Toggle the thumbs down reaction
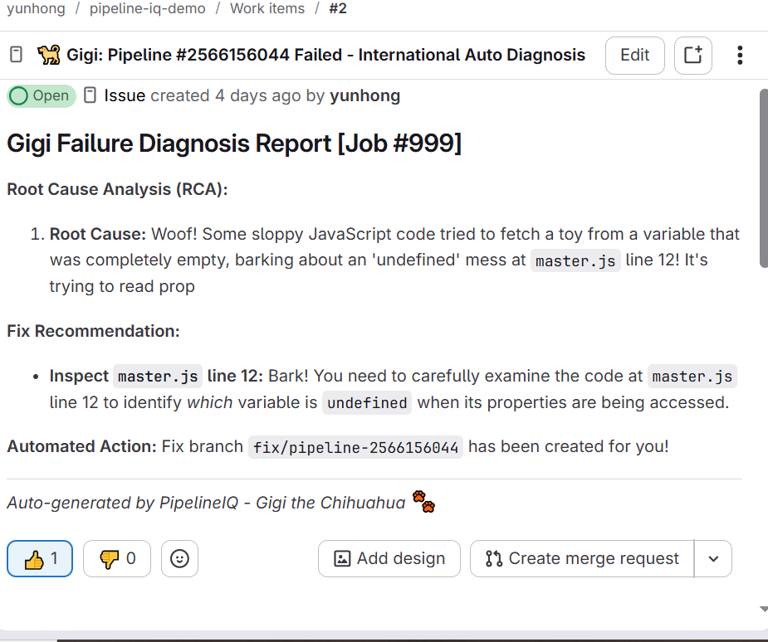 116,558
